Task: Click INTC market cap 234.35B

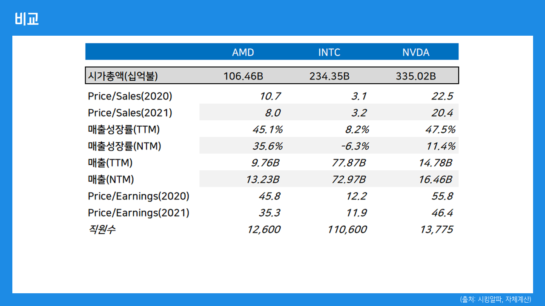Action: coord(330,76)
